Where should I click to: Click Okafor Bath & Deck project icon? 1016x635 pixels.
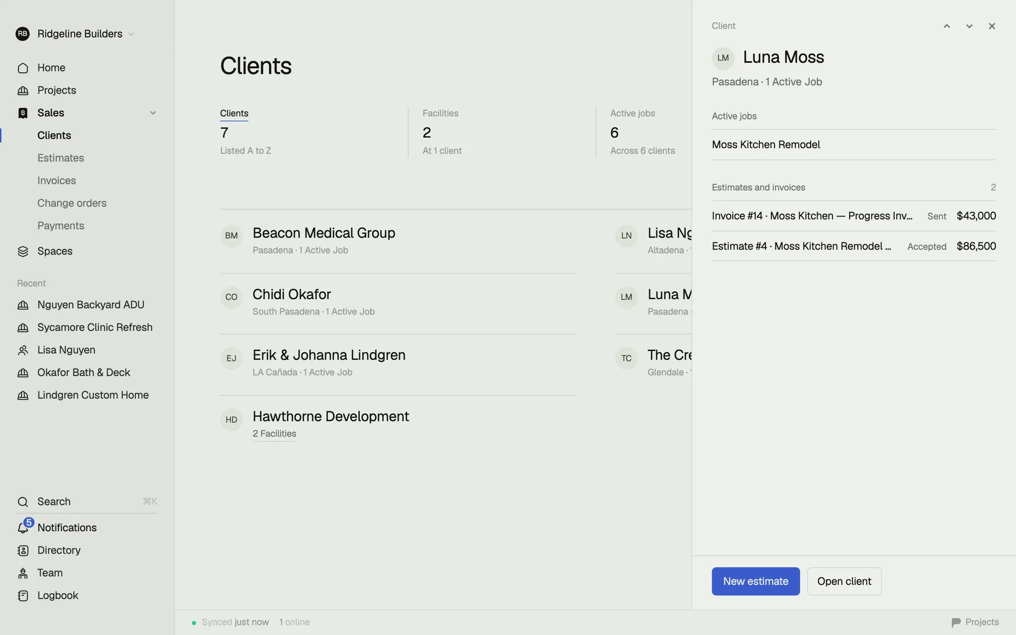23,373
